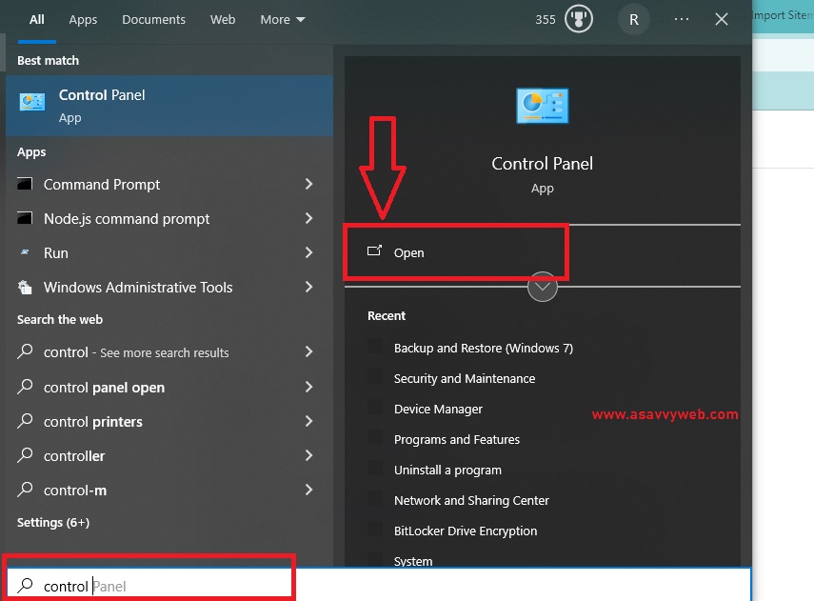
Task: Expand the 'control printers' suggestion arrow
Action: click(308, 421)
